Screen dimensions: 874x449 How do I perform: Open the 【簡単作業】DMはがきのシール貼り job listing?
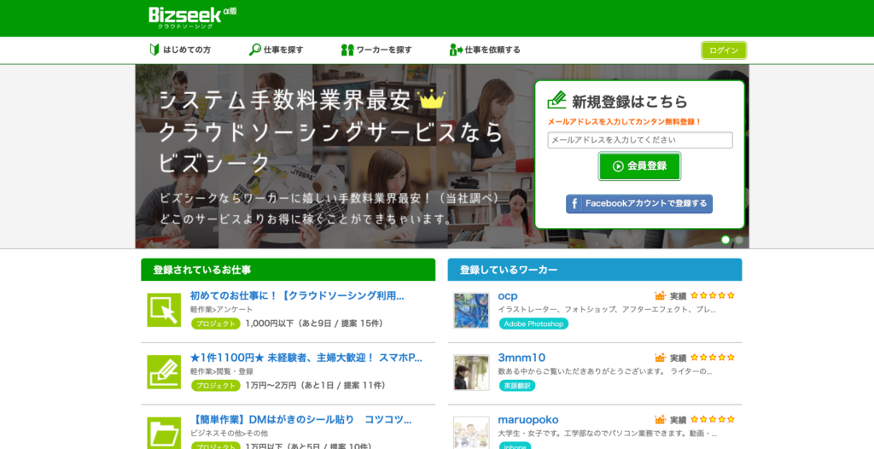(x=300, y=419)
